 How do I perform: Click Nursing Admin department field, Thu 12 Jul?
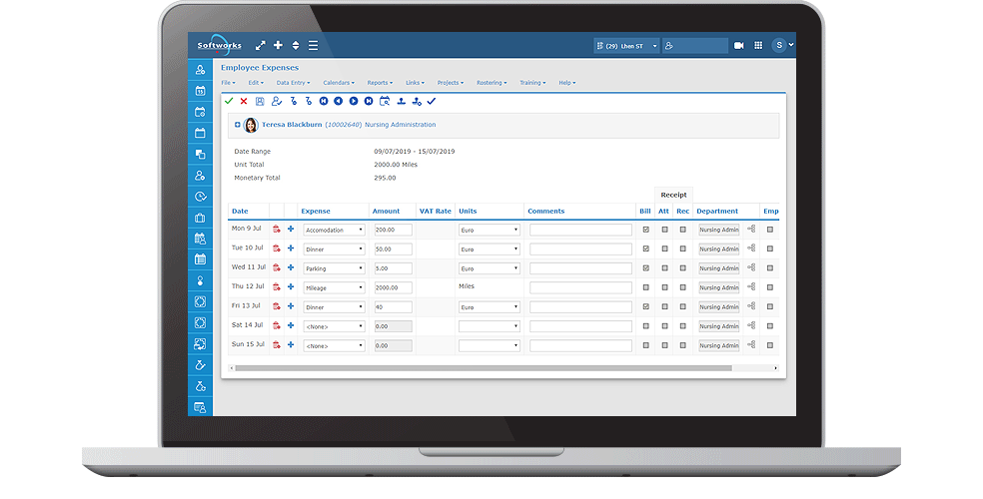tap(719, 288)
